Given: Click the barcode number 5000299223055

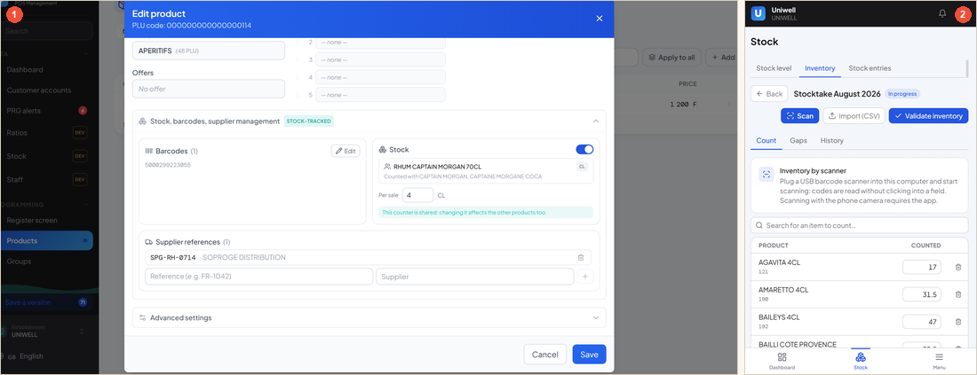Looking at the screenshot, I should [x=168, y=165].
